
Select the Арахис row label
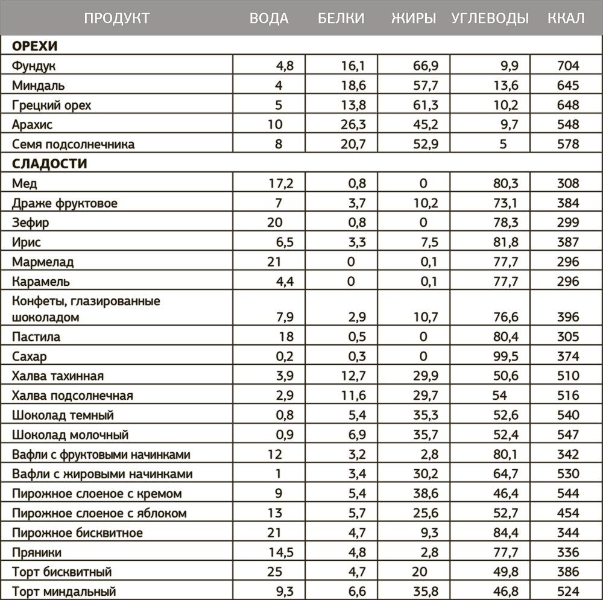click(32, 125)
